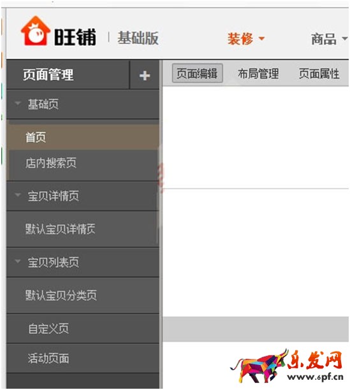This screenshot has height=390, width=350.
Task: Click the 基础版 version label
Action: [138, 38]
